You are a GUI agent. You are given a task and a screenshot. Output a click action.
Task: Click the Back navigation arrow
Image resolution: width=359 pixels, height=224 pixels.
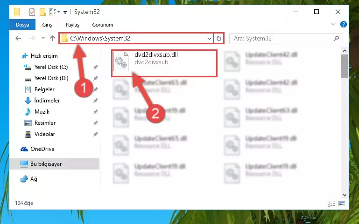tap(18, 38)
